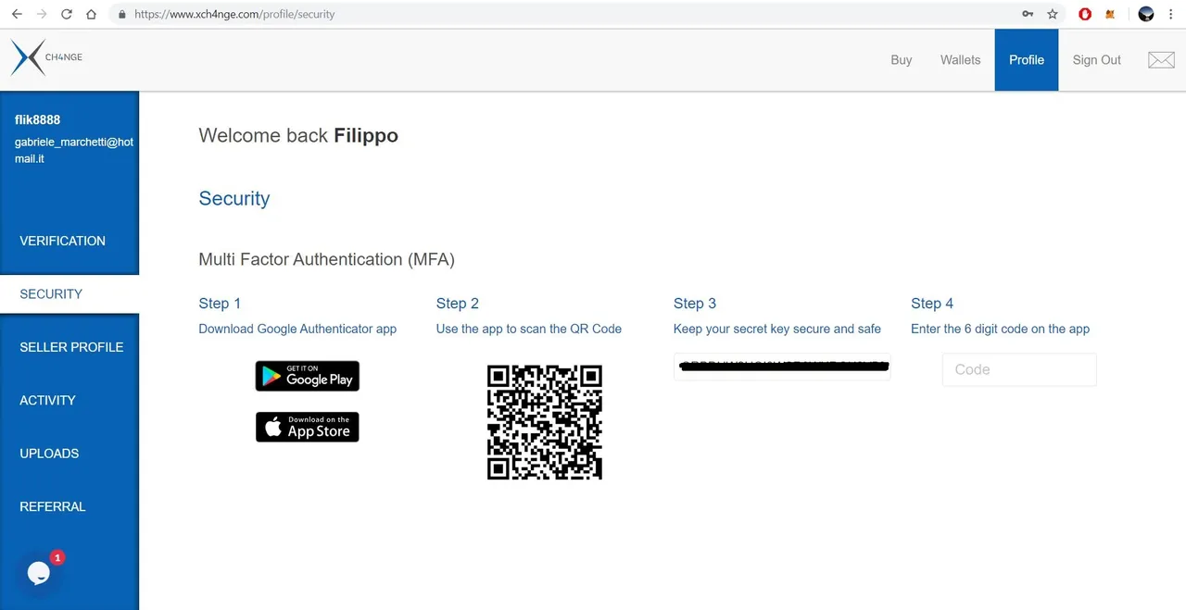Click the padlock site info icon
Screen dimensions: 1186x610
(x=122, y=14)
